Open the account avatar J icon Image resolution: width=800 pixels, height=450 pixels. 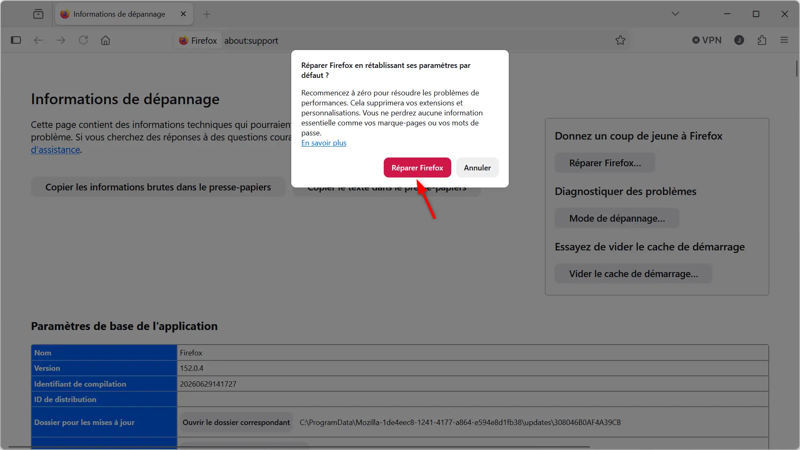coord(739,40)
